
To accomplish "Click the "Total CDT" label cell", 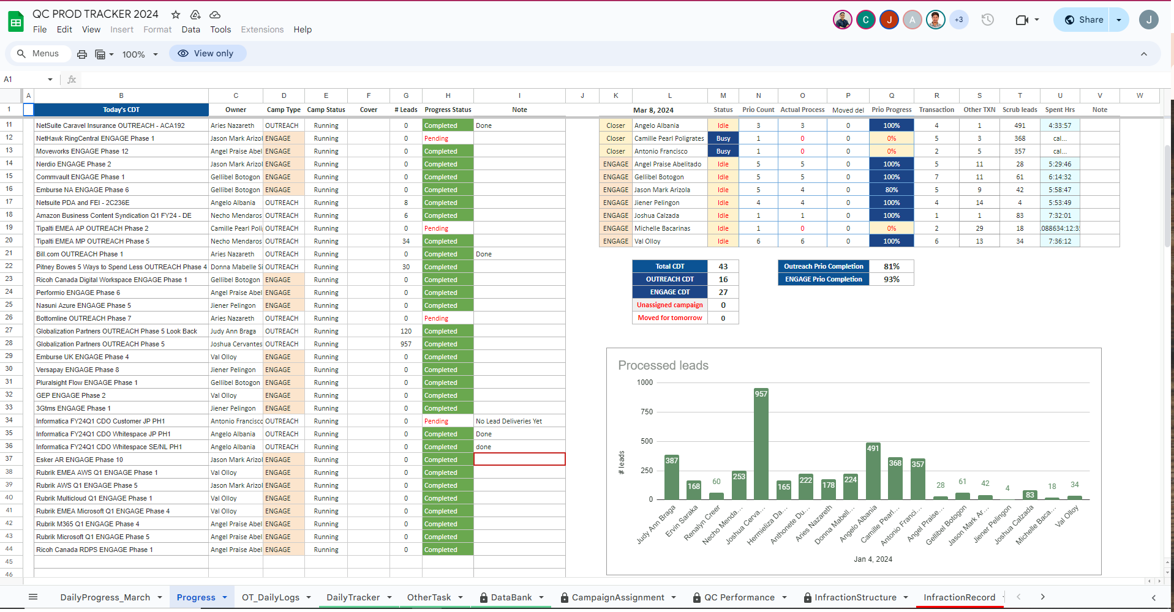I will (x=670, y=267).
